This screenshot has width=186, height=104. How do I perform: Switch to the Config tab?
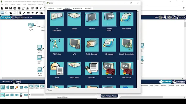coord(59,8)
